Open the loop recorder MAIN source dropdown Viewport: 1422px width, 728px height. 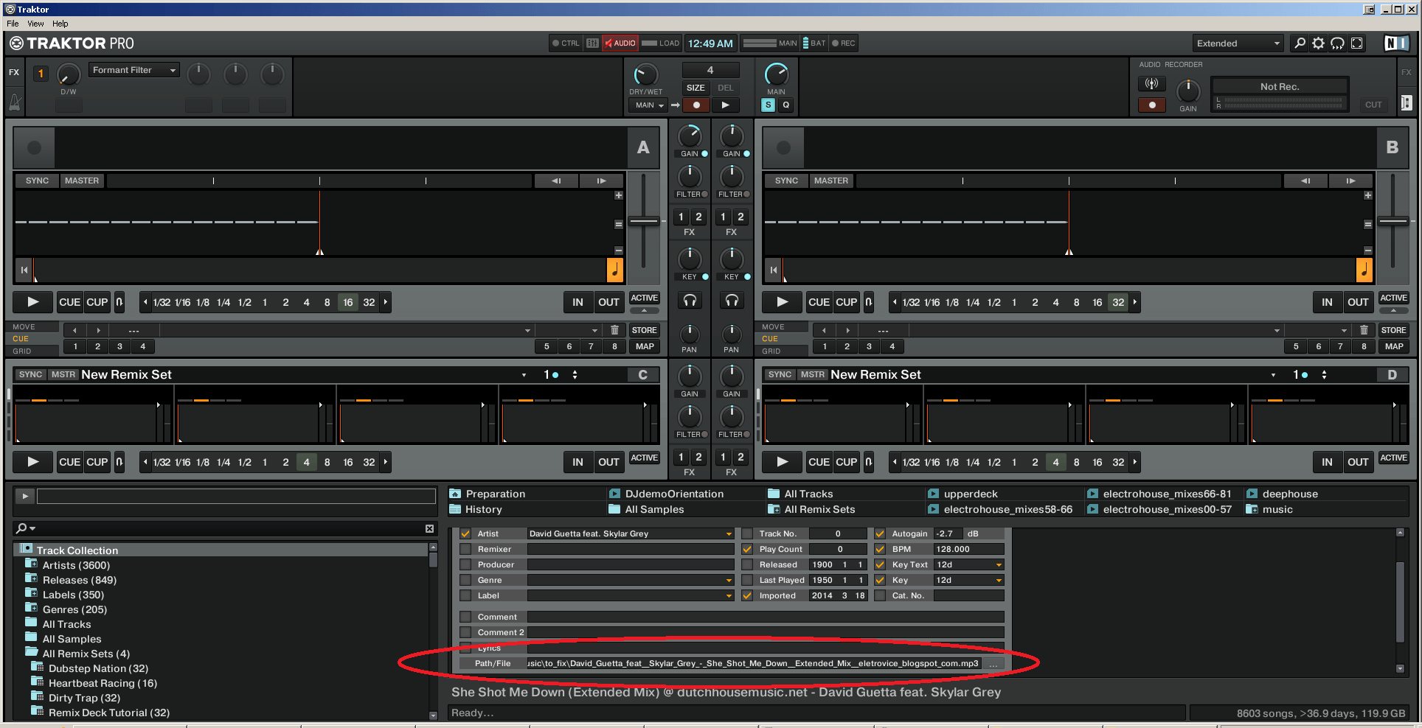(649, 105)
